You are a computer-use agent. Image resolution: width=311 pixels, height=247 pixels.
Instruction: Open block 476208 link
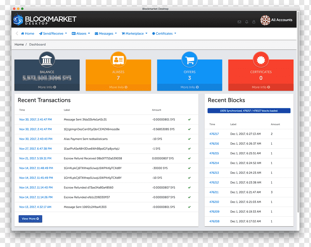(214, 221)
